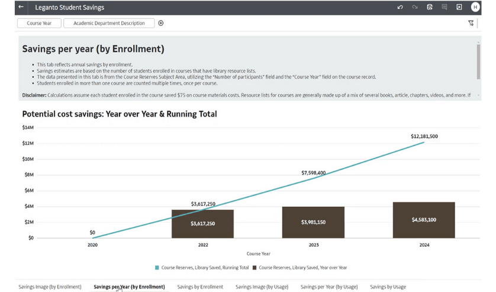Click the redo icon
The image size is (496, 292).
tap(415, 7)
